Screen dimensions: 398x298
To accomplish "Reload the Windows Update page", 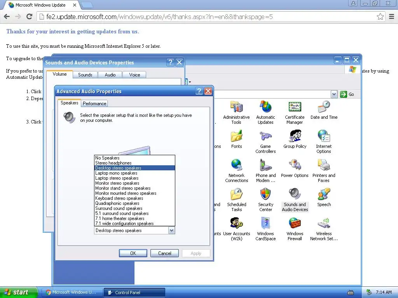I will point(29,17).
